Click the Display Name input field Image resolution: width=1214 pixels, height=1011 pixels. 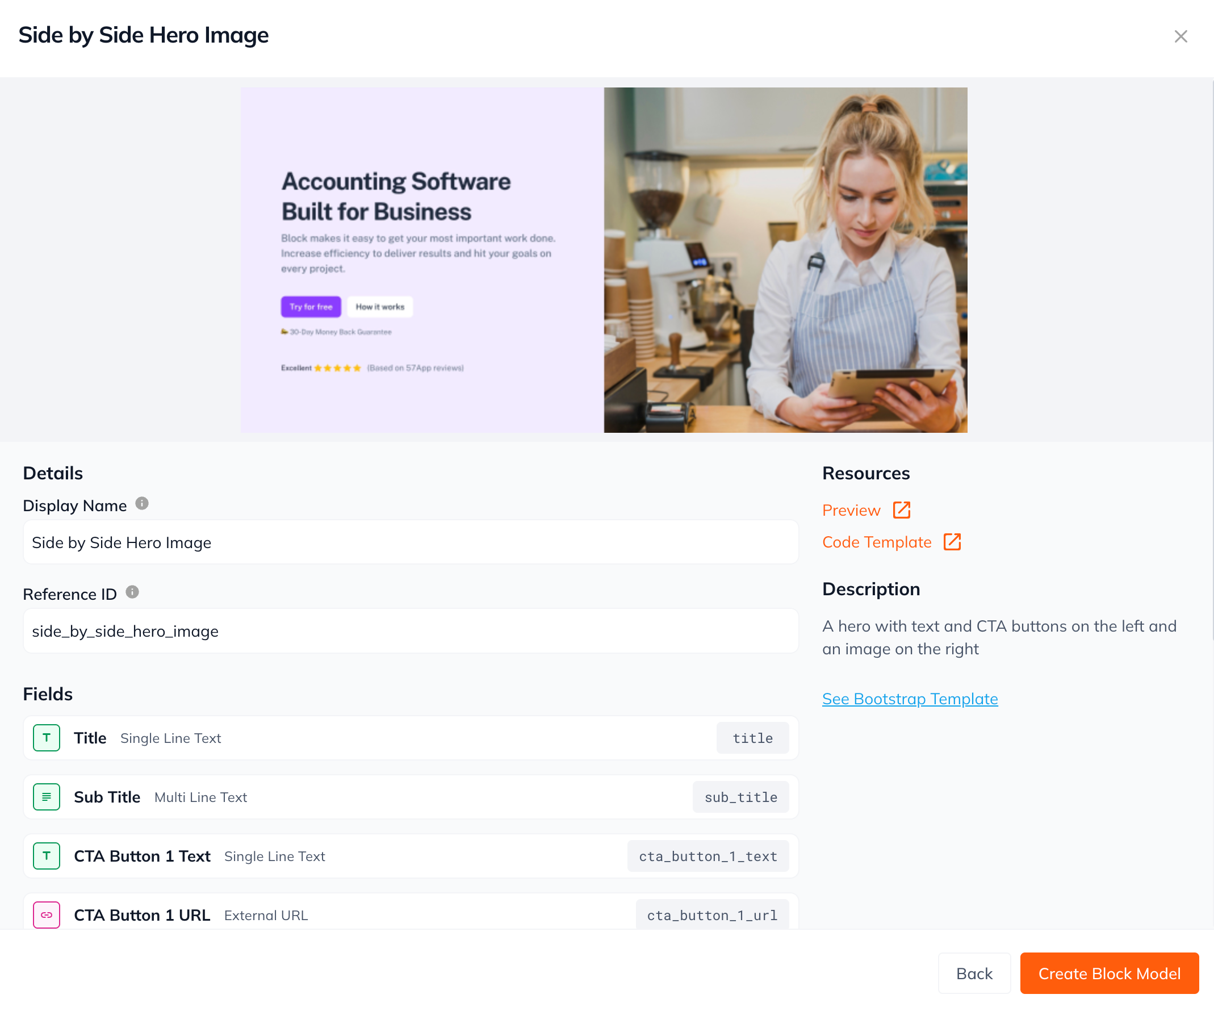[411, 542]
